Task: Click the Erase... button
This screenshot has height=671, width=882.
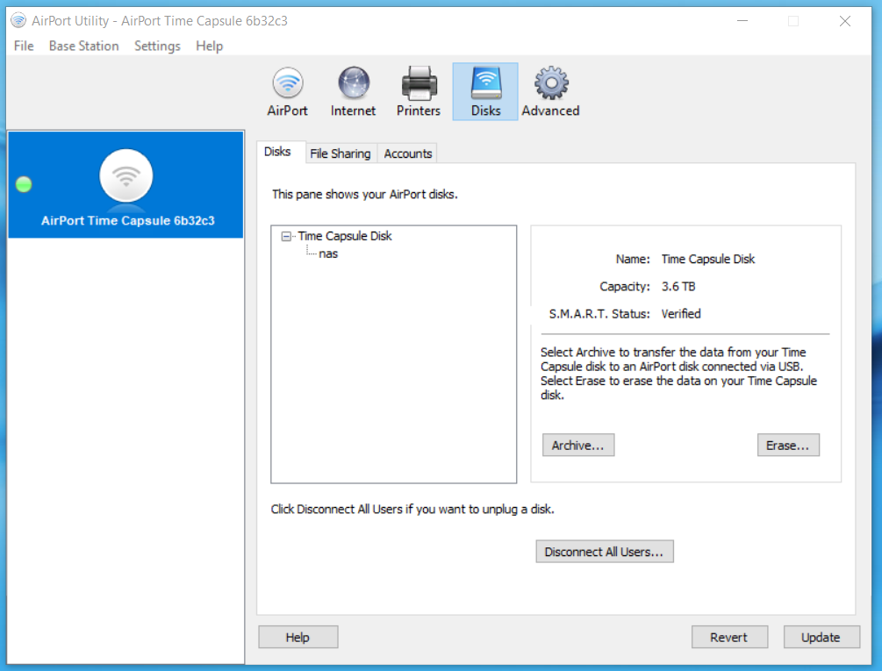Action: pyautogui.click(x=788, y=445)
